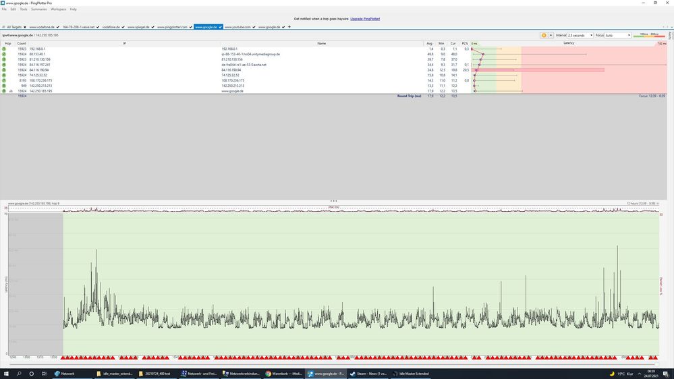The image size is (674, 379).
Task: Open the Summaries menu
Action: click(38, 9)
